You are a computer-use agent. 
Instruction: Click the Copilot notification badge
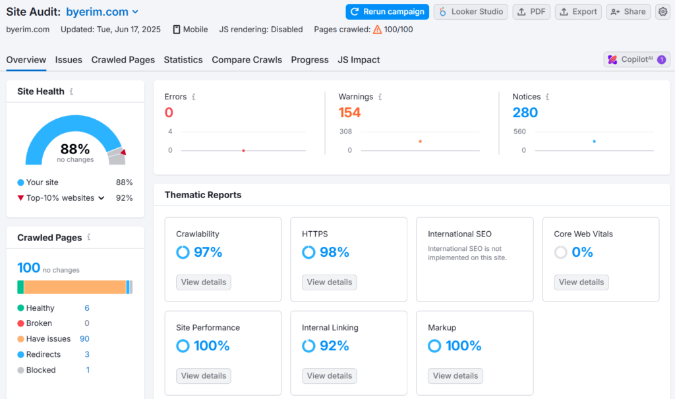(x=662, y=60)
